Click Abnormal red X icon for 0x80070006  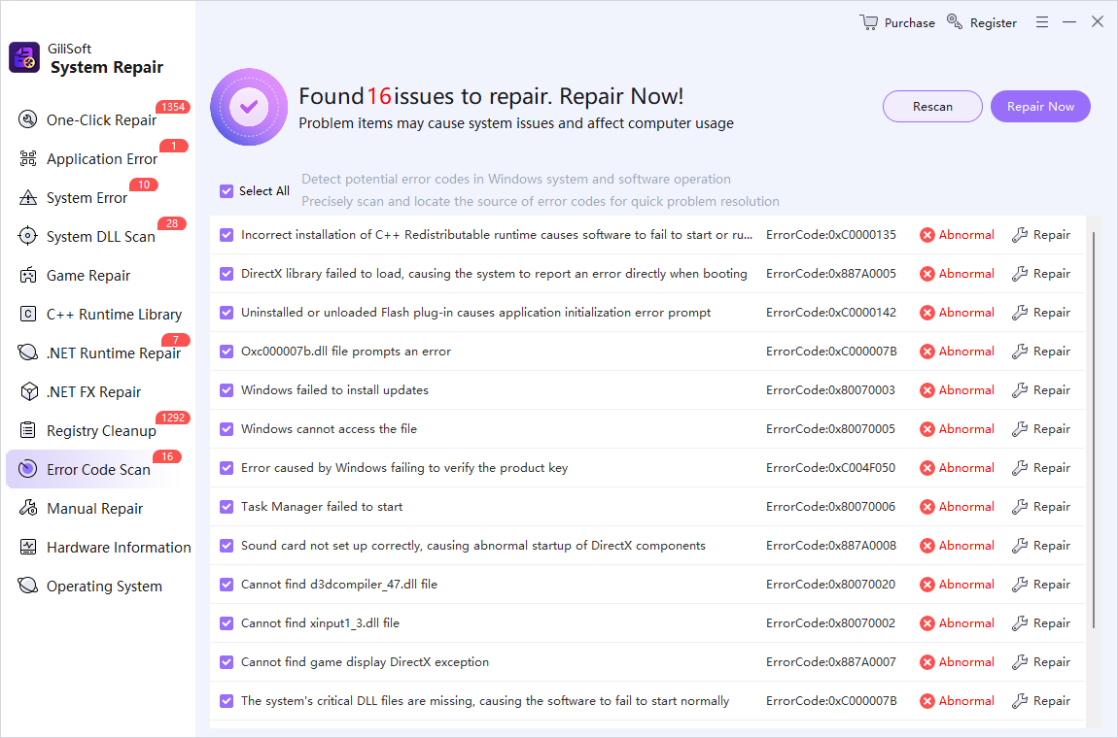pos(926,507)
